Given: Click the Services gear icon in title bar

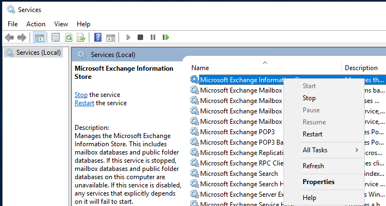Looking at the screenshot, I should tap(11, 10).
